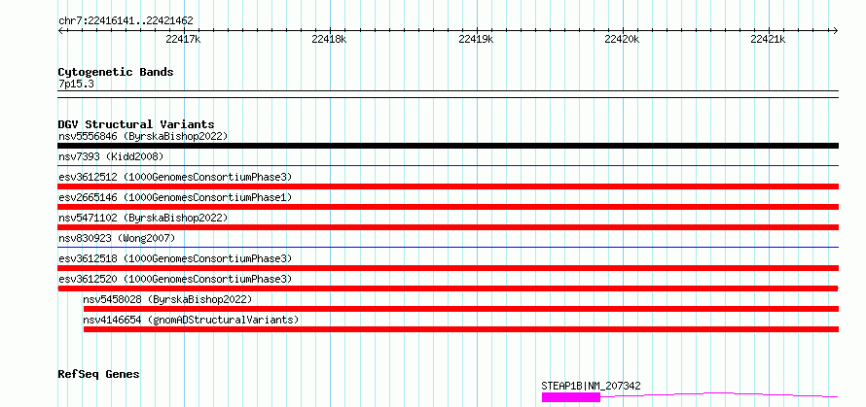Click the 22420k ruler tick label
This screenshot has height=407, width=866.
pyautogui.click(x=622, y=39)
